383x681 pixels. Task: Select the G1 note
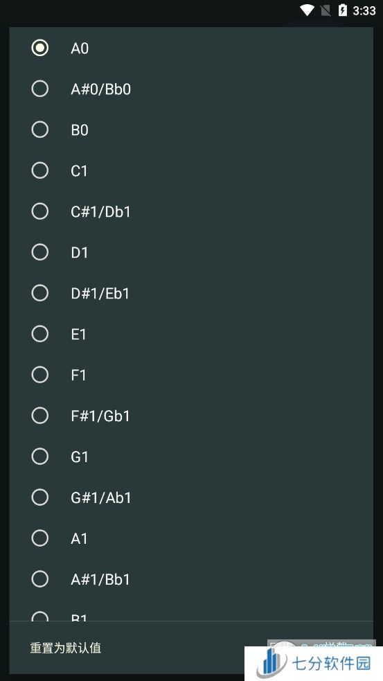coord(191,457)
